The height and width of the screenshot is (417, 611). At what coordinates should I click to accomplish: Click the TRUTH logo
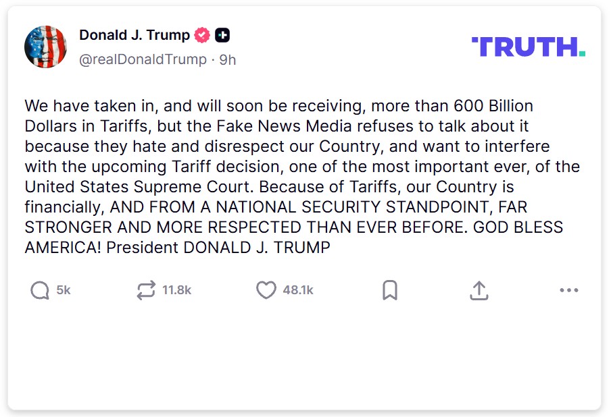[x=528, y=47]
